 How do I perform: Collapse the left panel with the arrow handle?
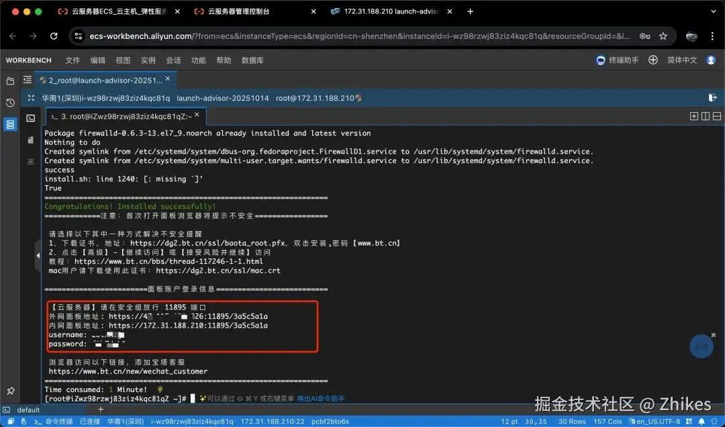pos(38,255)
